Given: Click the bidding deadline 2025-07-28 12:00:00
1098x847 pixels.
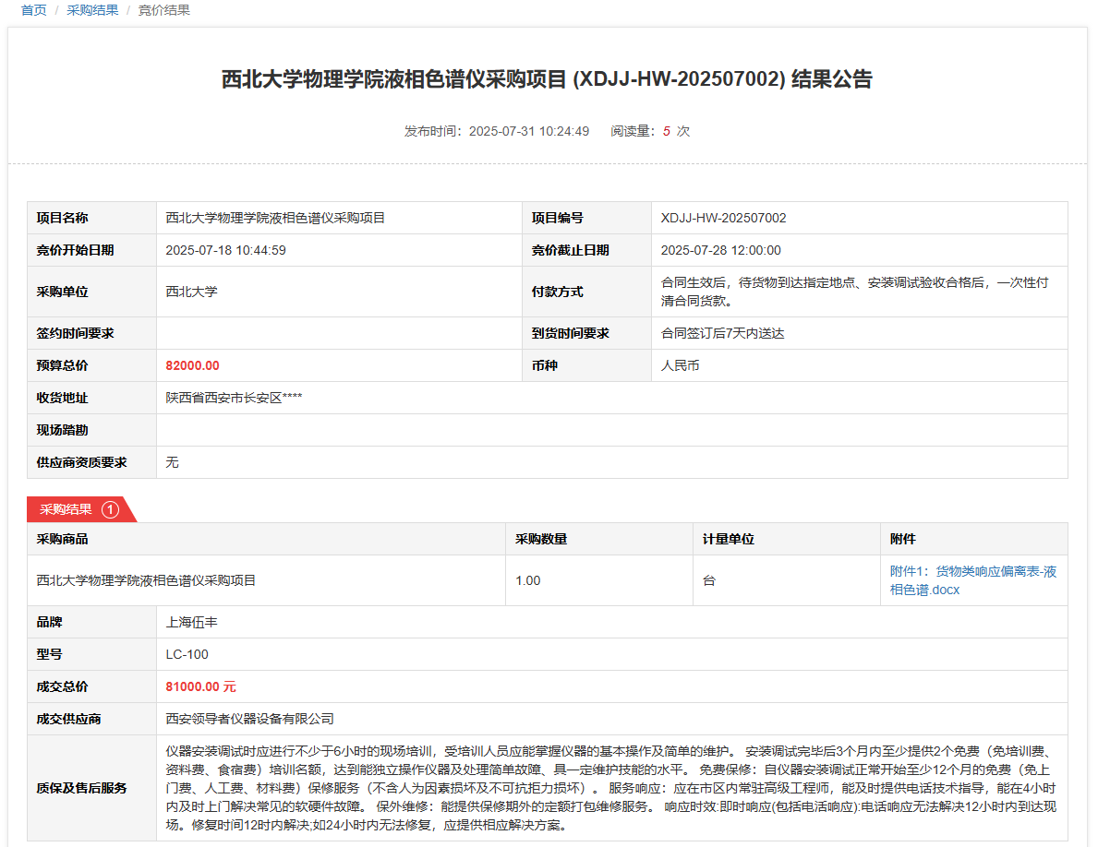Looking at the screenshot, I should coord(720,250).
